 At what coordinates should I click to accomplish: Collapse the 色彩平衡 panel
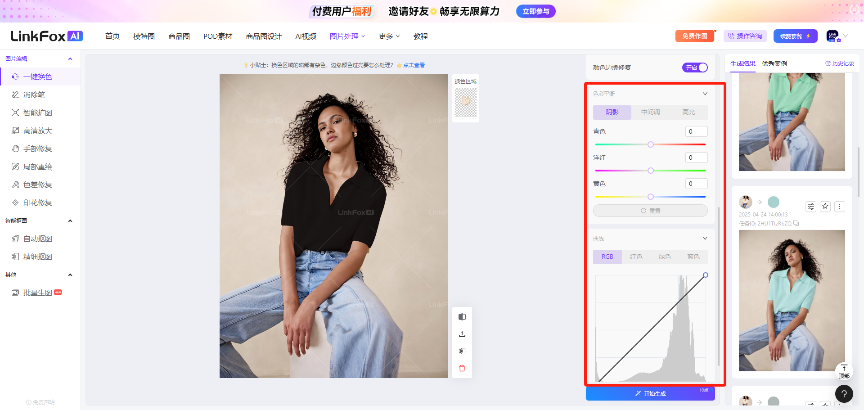705,94
